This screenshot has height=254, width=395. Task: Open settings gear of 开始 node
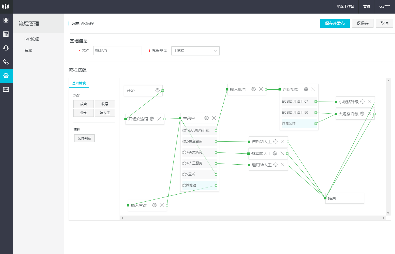158,90
